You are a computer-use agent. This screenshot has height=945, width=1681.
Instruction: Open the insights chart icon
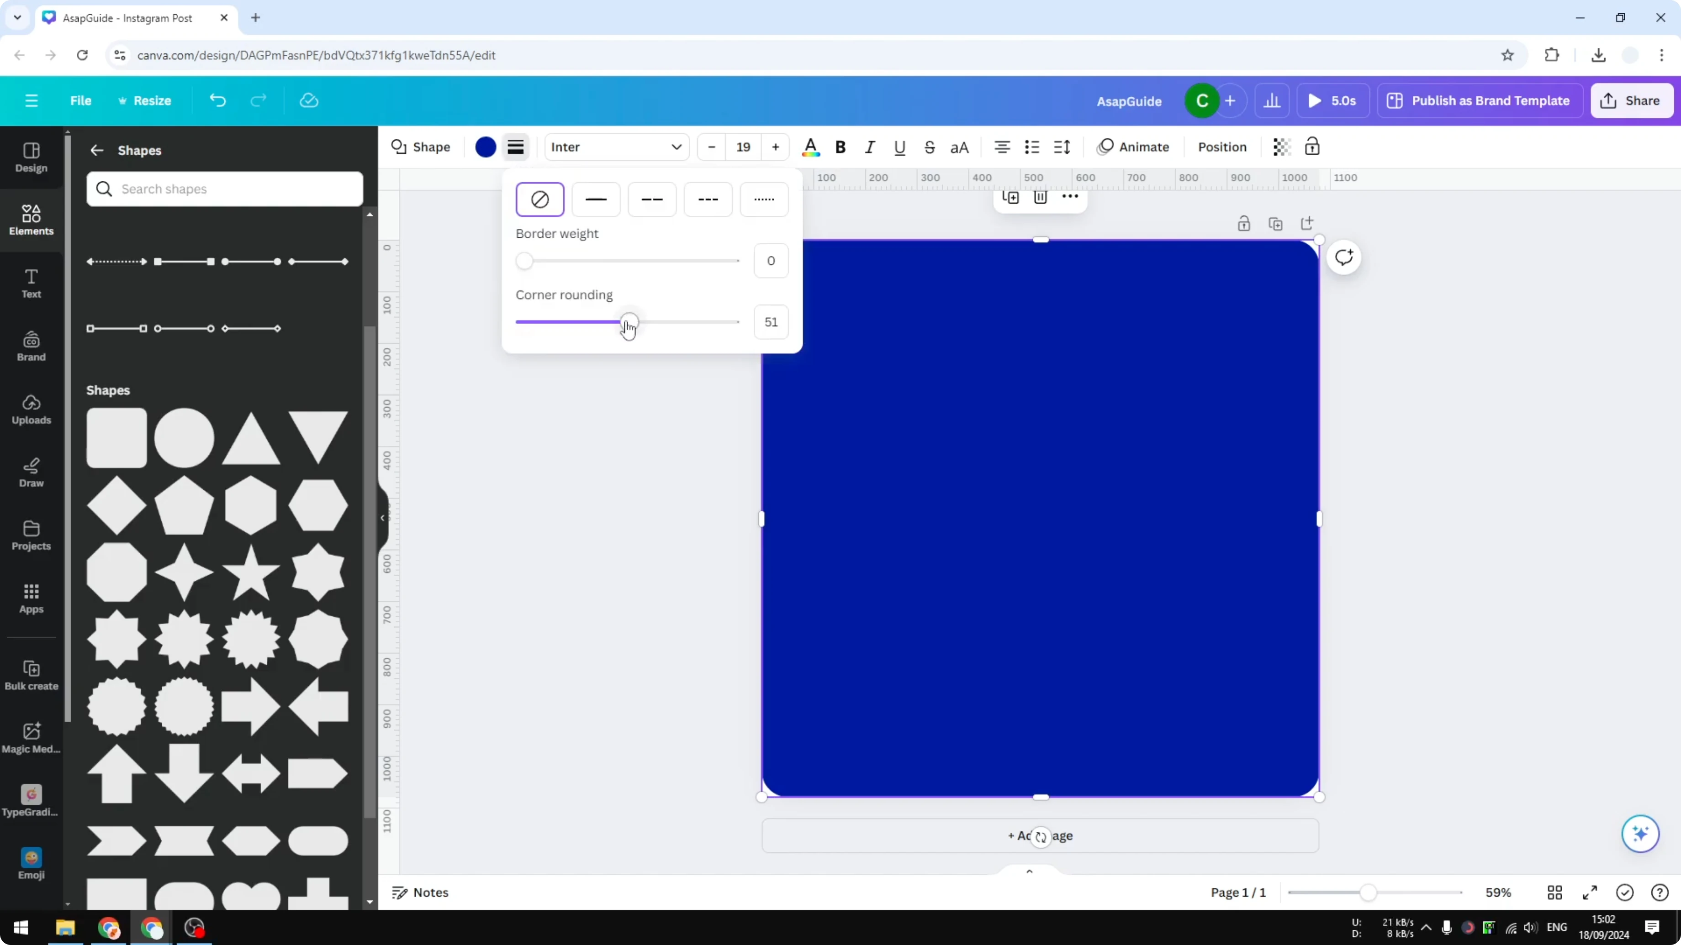[1272, 100]
